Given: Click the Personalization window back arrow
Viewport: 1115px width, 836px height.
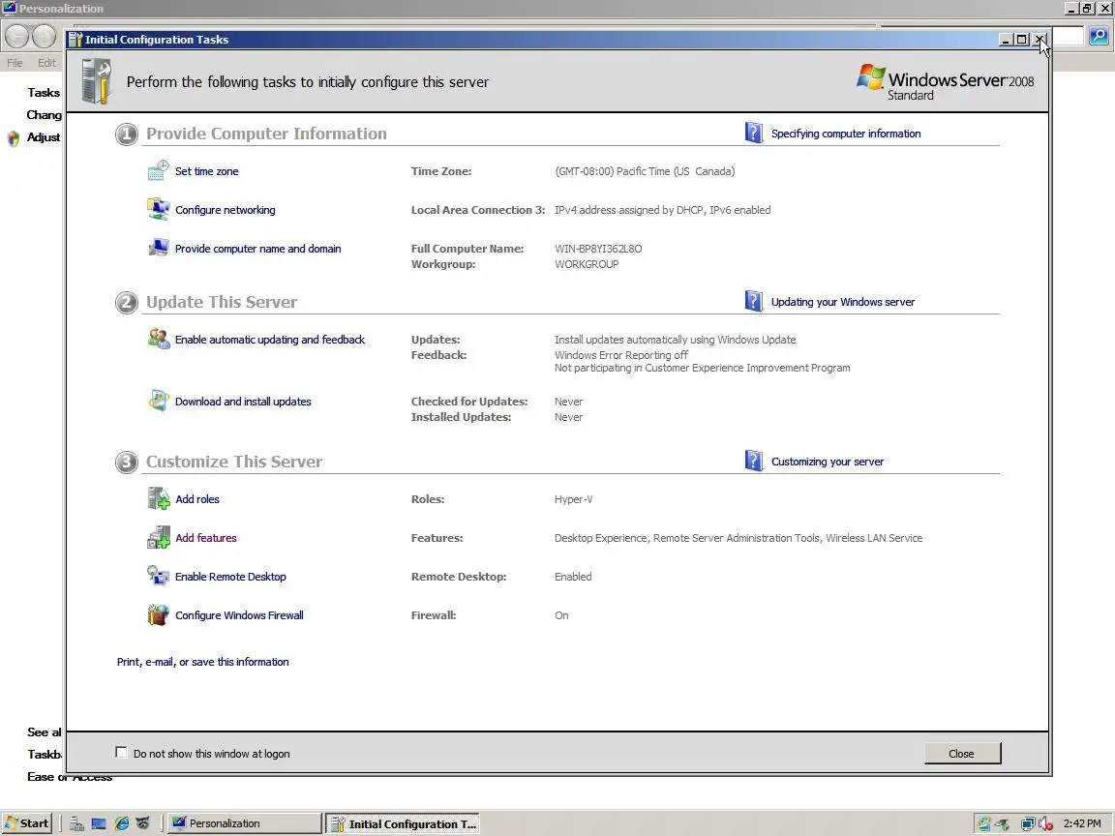Looking at the screenshot, I should pos(17,36).
